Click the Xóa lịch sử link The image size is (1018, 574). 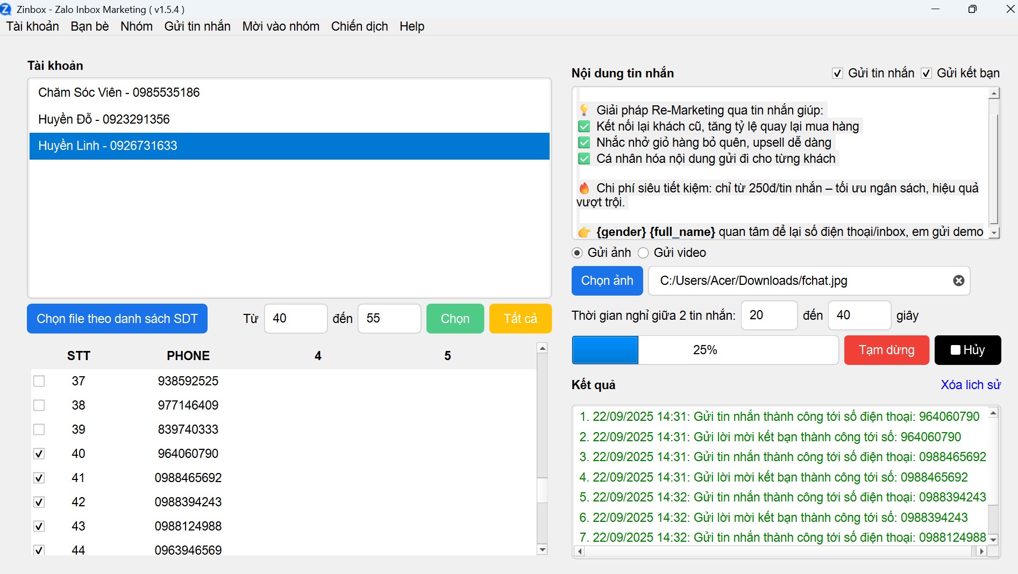click(970, 385)
